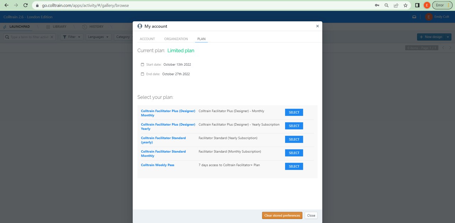This screenshot has height=223, width=455.
Task: Click the Limited plan label
Action: [181, 50]
